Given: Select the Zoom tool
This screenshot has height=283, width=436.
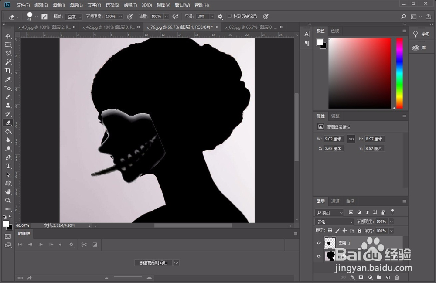Looking at the screenshot, I should [8, 201].
